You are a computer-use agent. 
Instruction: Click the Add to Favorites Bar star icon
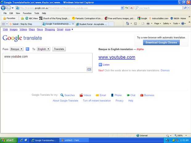pos(22,18)
